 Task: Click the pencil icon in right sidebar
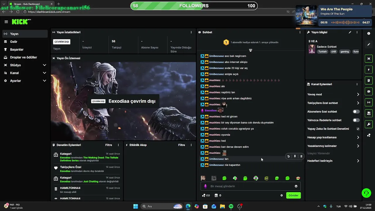click(x=369, y=45)
